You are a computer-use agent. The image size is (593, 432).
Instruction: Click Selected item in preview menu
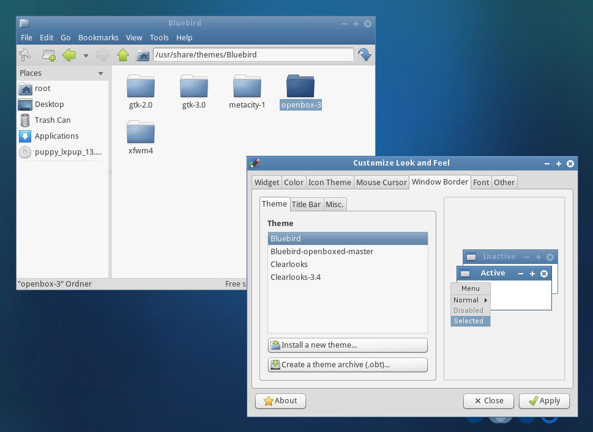click(x=471, y=321)
